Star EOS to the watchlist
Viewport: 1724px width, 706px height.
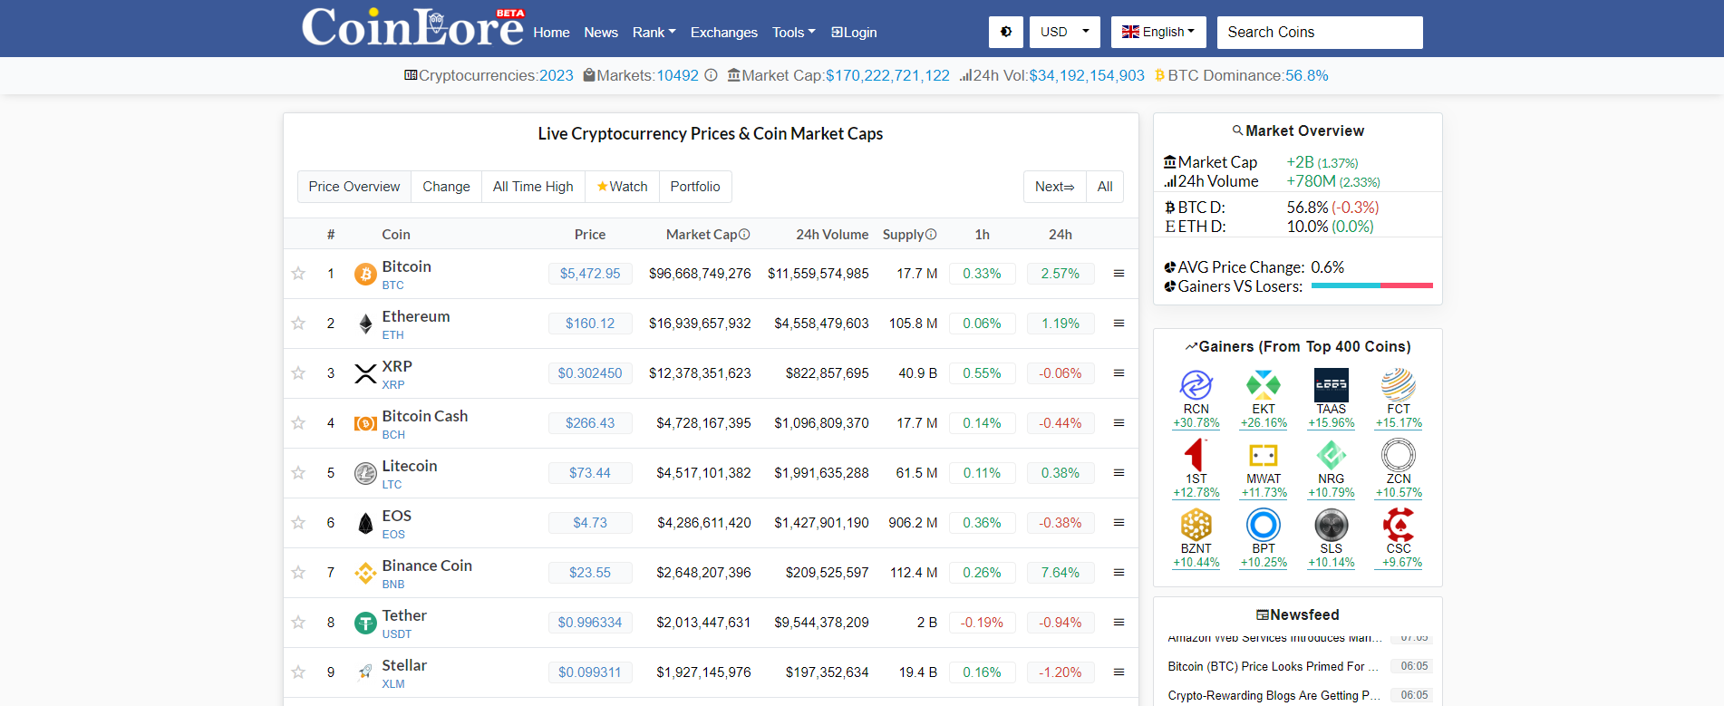(298, 523)
